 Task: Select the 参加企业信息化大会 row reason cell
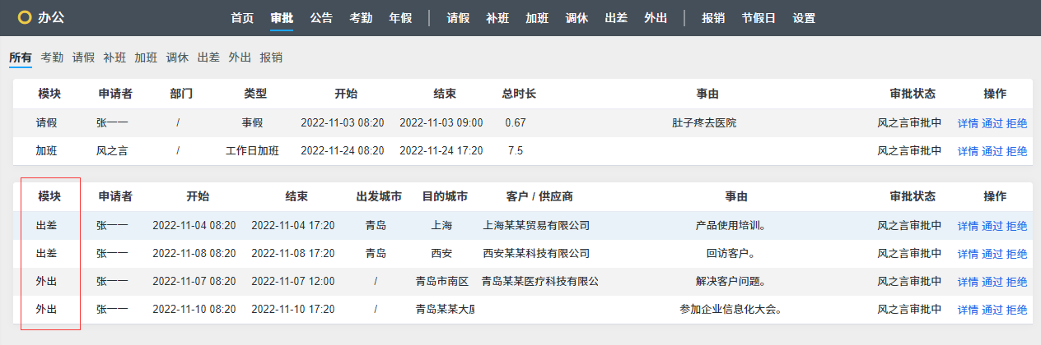731,310
